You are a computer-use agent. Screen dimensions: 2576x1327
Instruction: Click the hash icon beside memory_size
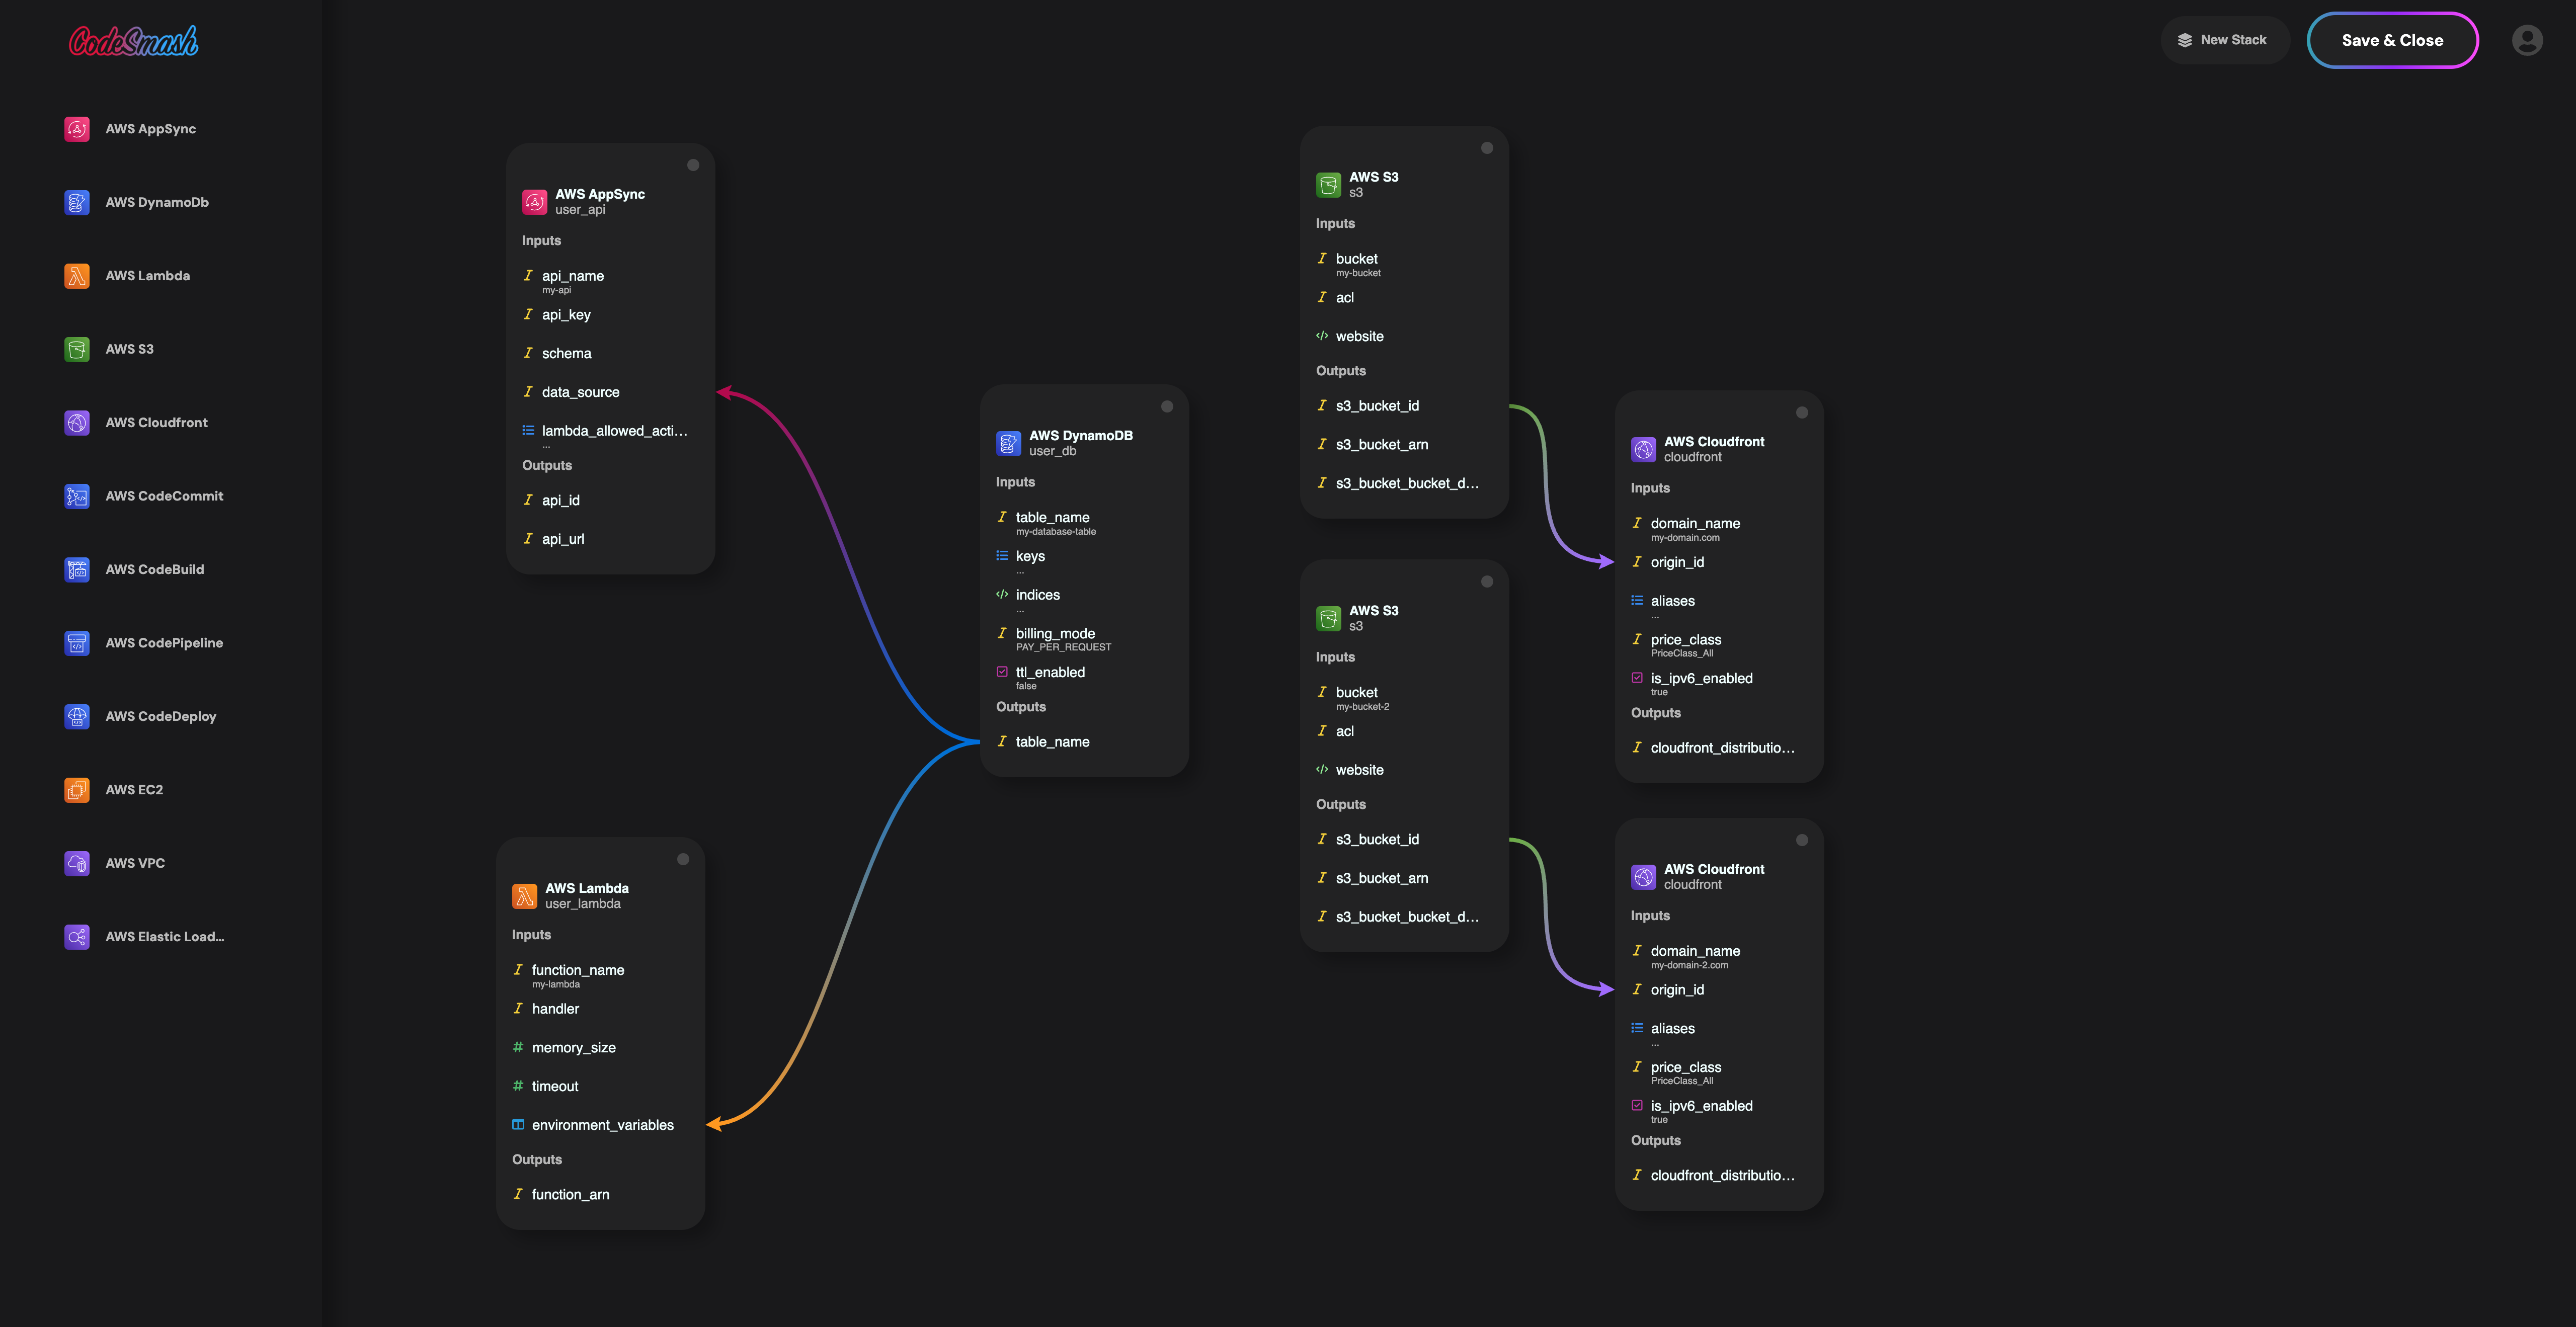pos(518,1047)
